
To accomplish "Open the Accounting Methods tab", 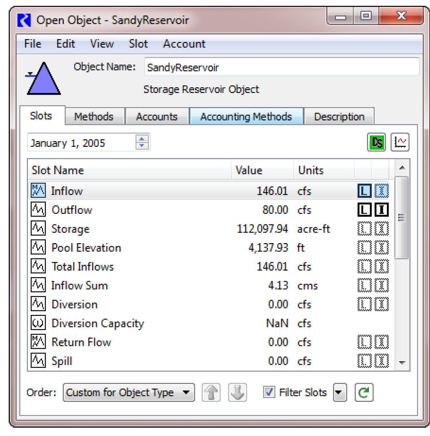I will 246,117.
